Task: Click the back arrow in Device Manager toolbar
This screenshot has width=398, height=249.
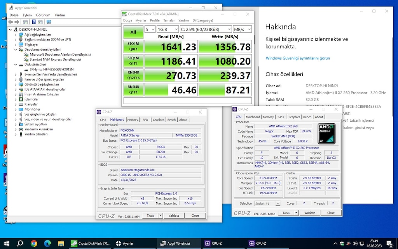Action: 10,22
